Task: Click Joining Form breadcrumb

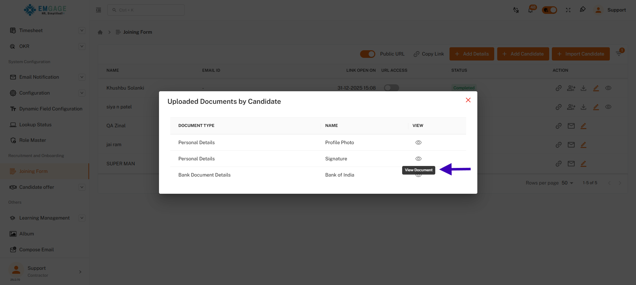Action: click(x=137, y=32)
